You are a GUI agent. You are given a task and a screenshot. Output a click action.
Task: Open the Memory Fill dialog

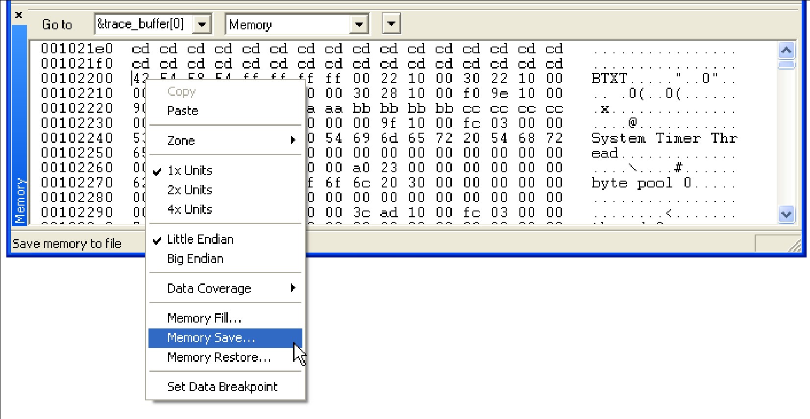204,318
